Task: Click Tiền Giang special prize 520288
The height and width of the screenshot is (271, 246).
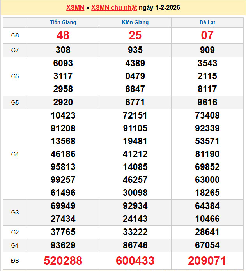Action: (63, 260)
